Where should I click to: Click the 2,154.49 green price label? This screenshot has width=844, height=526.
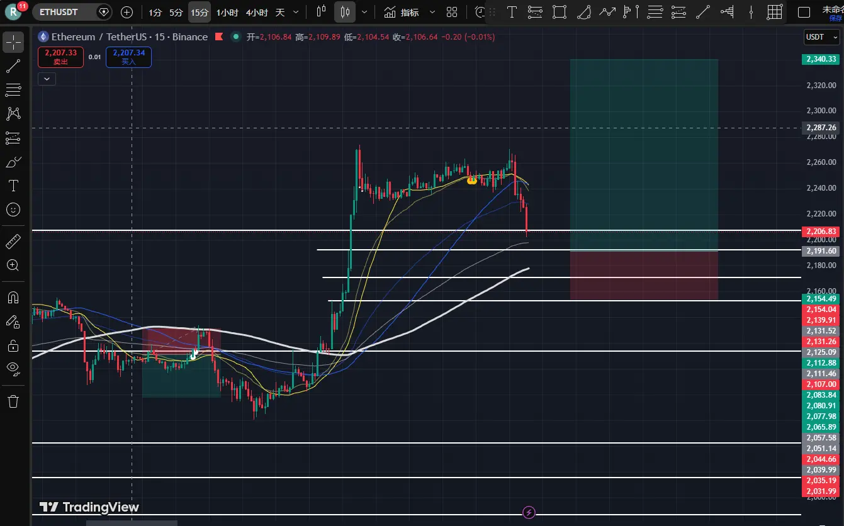[x=821, y=299]
